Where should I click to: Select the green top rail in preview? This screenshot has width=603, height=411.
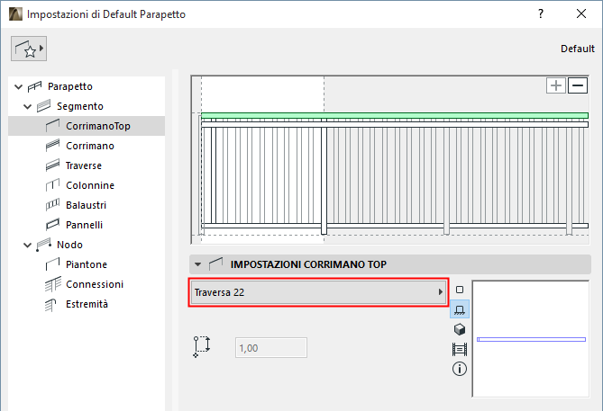[395, 115]
